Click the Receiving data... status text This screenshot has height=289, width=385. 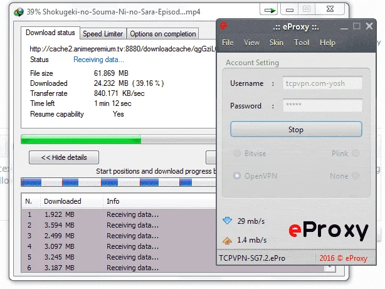pos(98,60)
